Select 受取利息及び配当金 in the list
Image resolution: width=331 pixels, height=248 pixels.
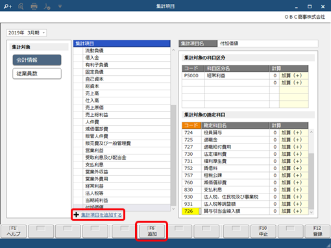pyautogui.click(x=122, y=158)
